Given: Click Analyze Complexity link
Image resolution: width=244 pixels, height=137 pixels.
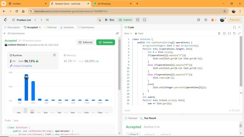Looking at the screenshot, I should click(21, 66).
